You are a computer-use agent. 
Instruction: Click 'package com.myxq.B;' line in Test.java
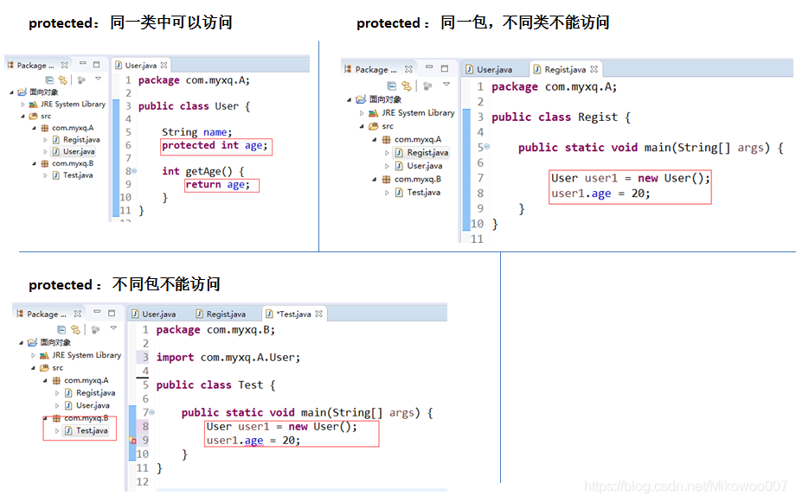(x=215, y=329)
